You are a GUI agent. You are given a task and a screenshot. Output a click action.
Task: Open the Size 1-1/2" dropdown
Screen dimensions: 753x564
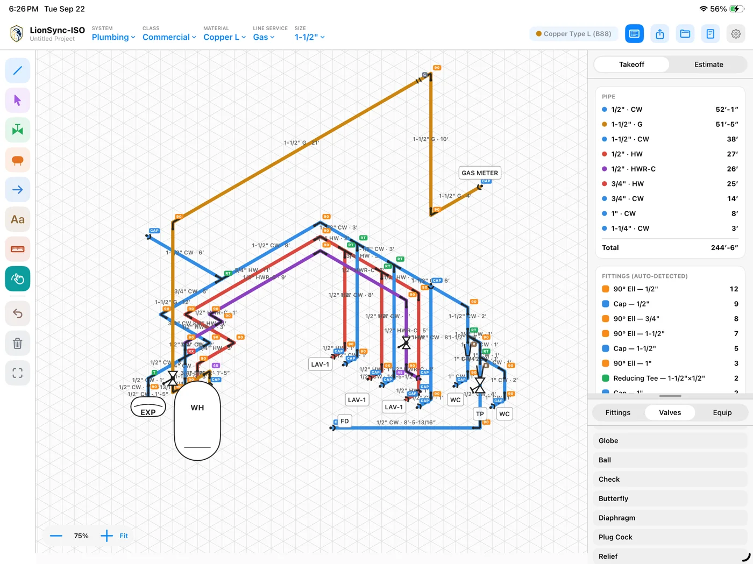(309, 33)
